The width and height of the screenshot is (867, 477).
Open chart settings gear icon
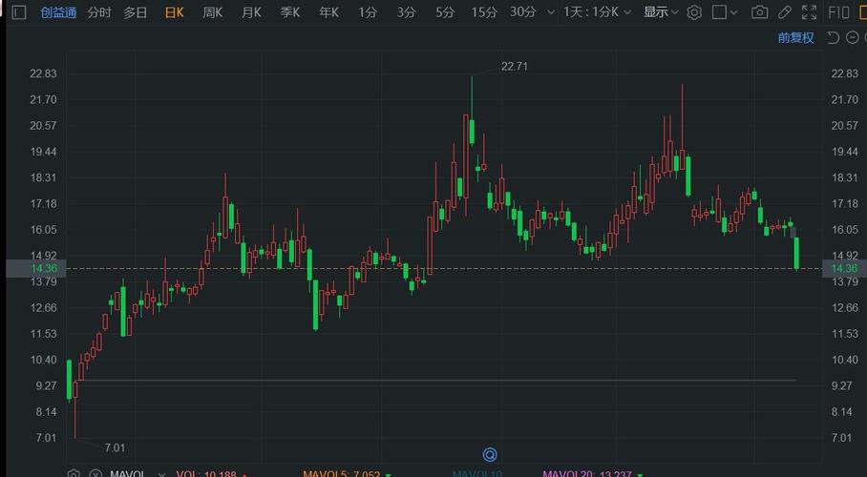tap(694, 12)
